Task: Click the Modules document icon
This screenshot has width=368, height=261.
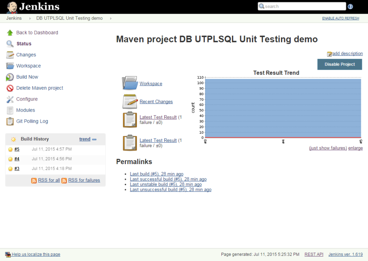Action: point(10,110)
